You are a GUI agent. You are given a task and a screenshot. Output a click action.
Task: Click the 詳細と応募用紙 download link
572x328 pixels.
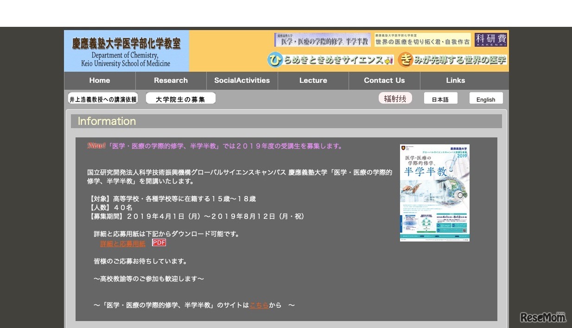tap(122, 243)
